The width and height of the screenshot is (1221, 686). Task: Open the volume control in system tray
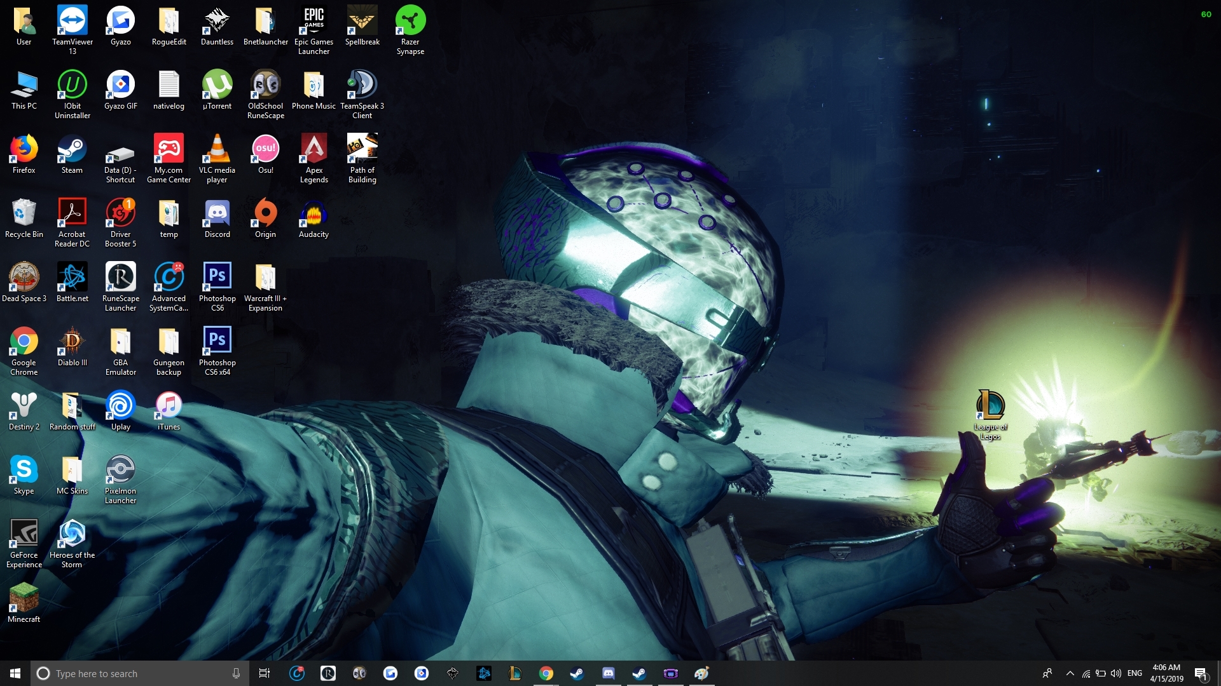coord(1116,673)
